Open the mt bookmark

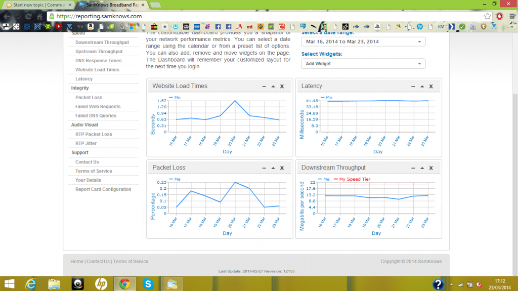click(x=250, y=26)
